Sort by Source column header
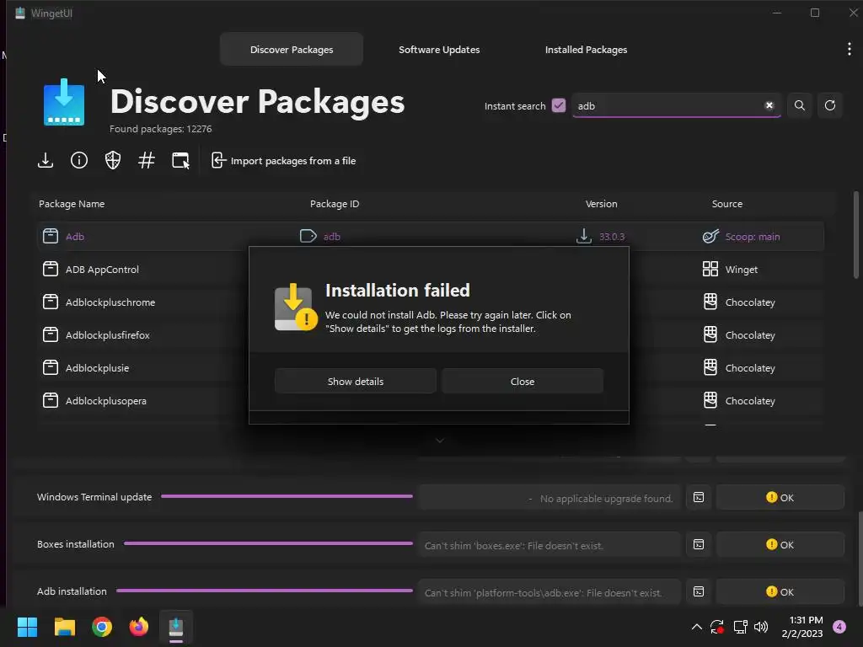The image size is (863, 647). pos(727,204)
